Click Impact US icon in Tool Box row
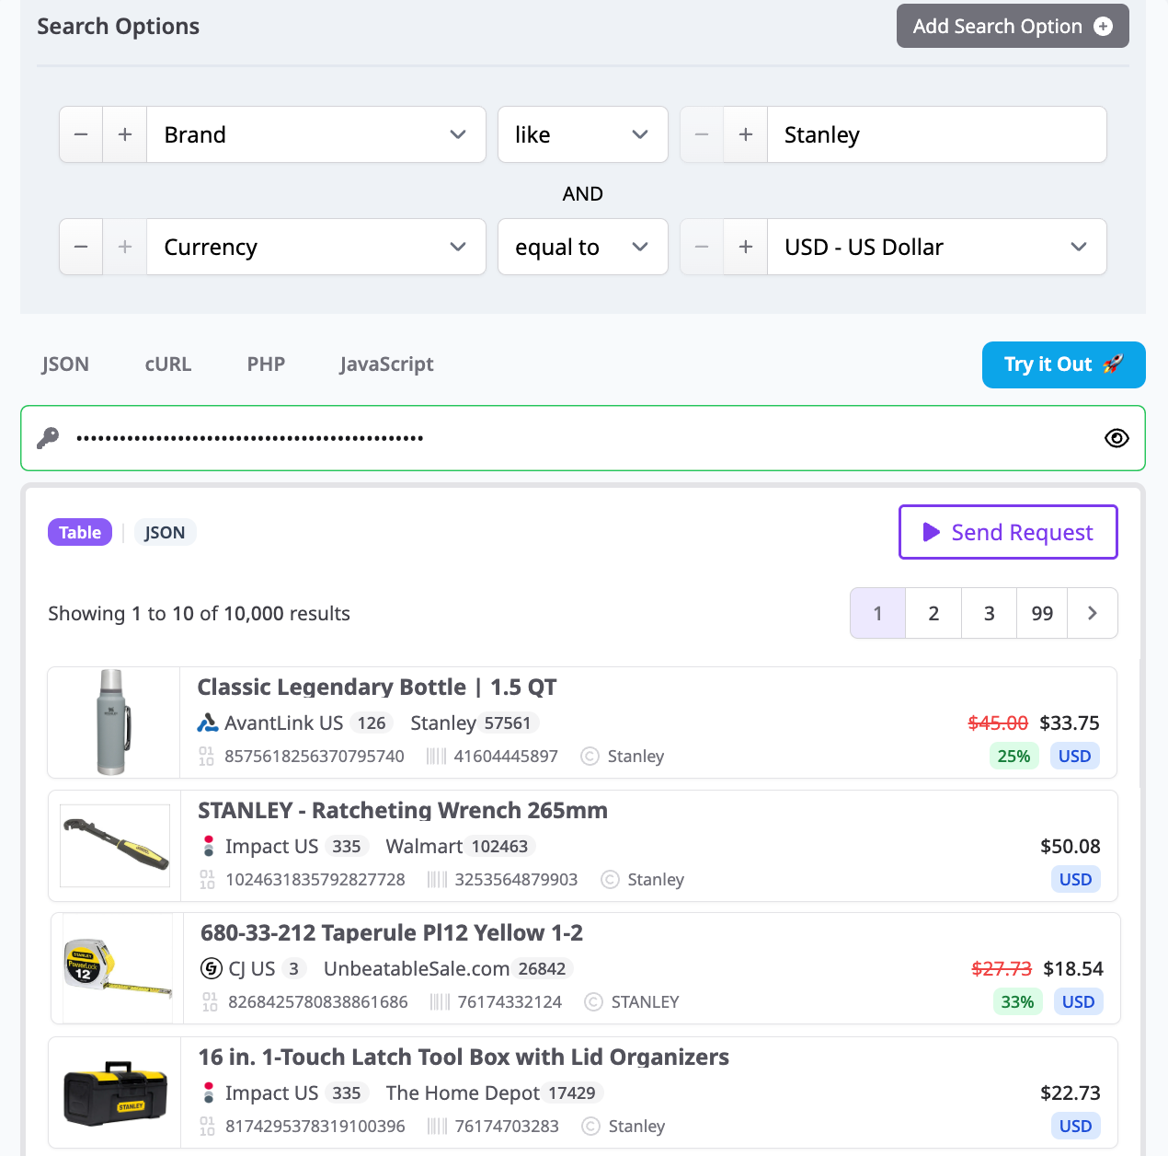Viewport: 1168px width, 1156px height. coord(209,1092)
